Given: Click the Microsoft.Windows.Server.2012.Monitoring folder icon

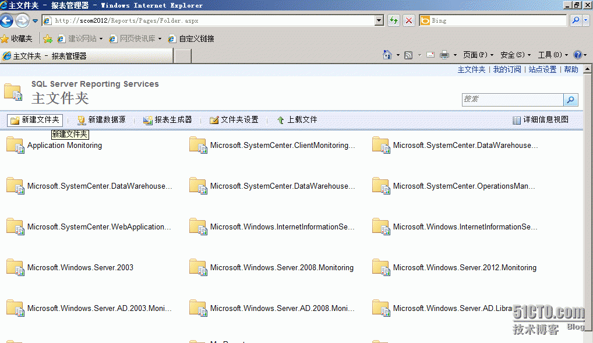Looking at the screenshot, I should coord(381,268).
